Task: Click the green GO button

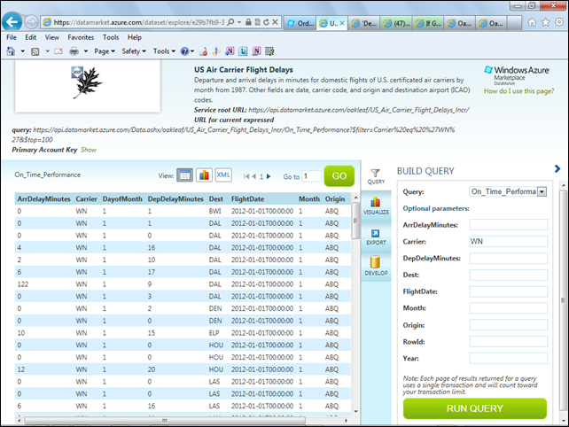Action: [339, 176]
